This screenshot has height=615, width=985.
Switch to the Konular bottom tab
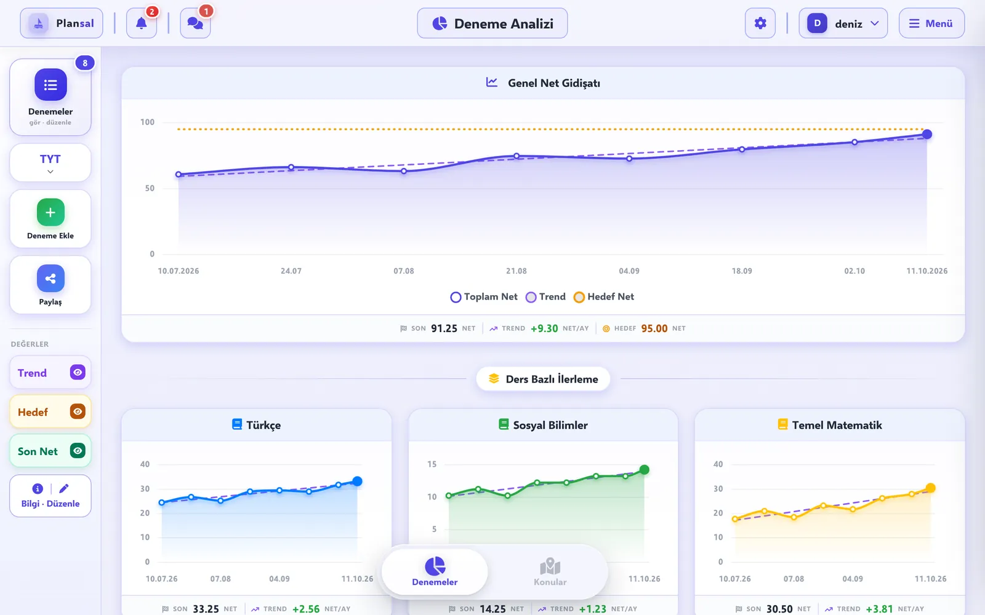click(x=550, y=572)
